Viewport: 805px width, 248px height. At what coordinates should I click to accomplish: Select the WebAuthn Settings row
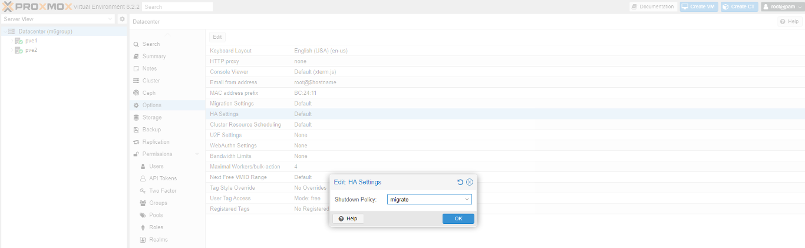click(505, 146)
